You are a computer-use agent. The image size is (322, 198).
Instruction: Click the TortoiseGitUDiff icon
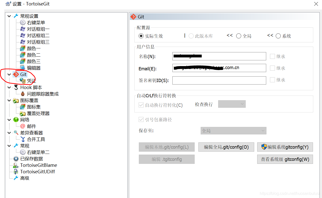(x=16, y=172)
